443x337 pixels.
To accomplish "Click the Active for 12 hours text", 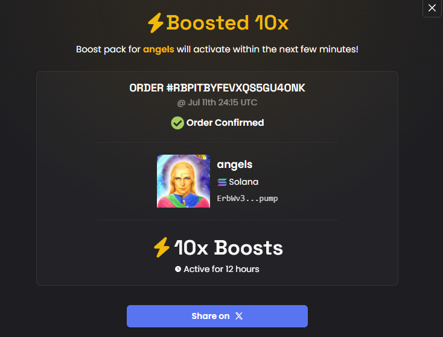I will pos(221,269).
